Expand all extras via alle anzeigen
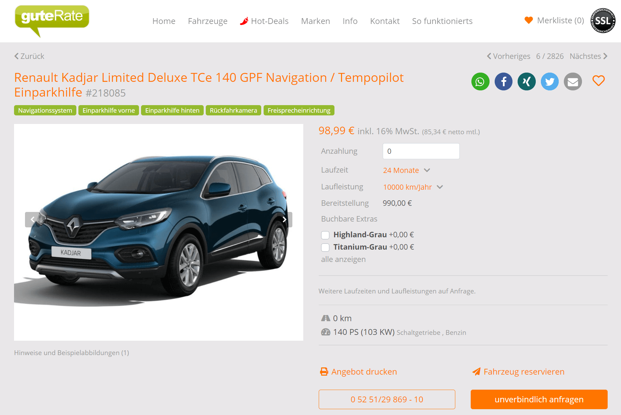This screenshot has width=621, height=415. [343, 259]
